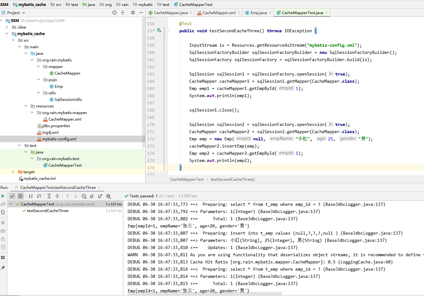This screenshot has width=424, height=296.
Task: Click mybatis_cache in breadcrumb bar
Action: point(32,4)
